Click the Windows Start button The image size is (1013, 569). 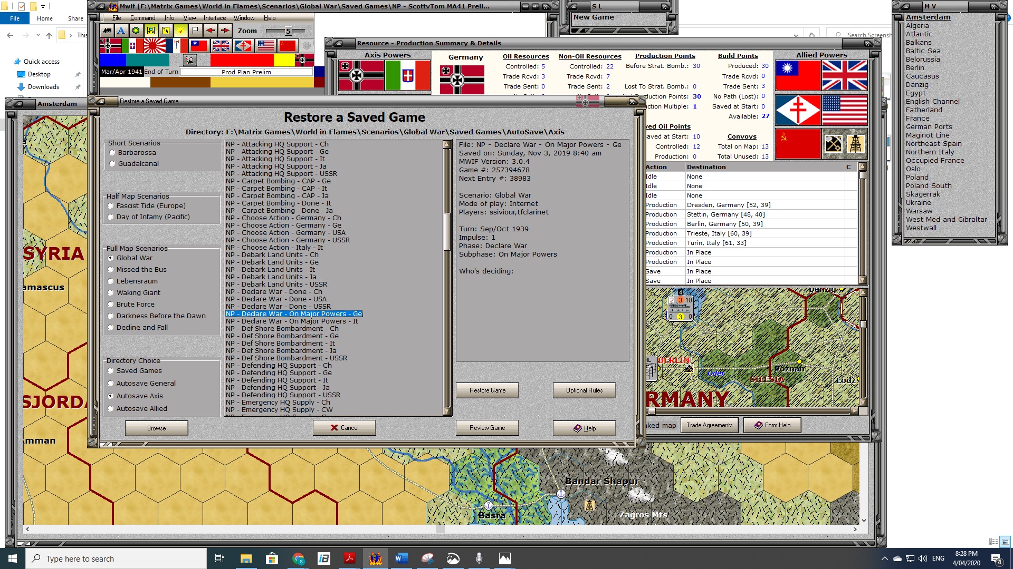pos(13,558)
